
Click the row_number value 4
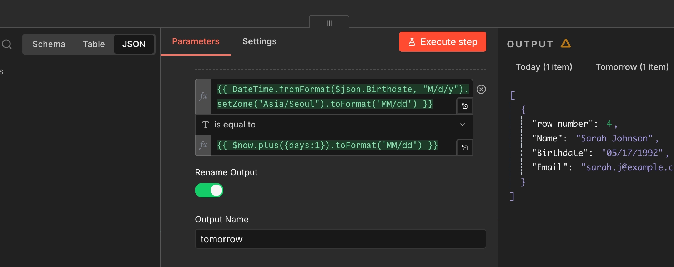point(609,124)
